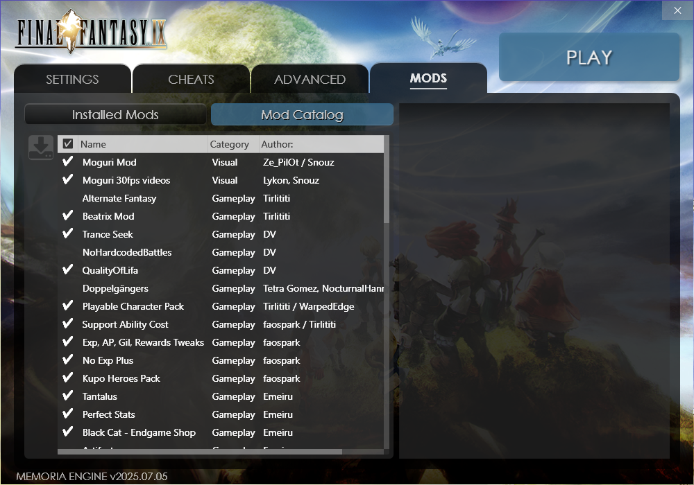Switch to the Cheats tab

pyautogui.click(x=192, y=79)
